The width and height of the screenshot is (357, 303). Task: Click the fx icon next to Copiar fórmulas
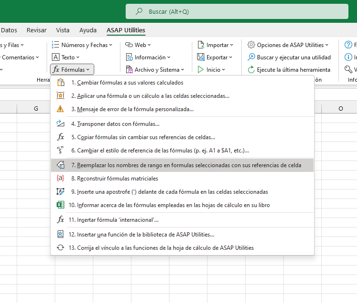tap(60, 137)
